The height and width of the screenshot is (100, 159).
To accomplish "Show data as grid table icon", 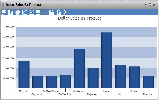I will [x=38, y=12].
